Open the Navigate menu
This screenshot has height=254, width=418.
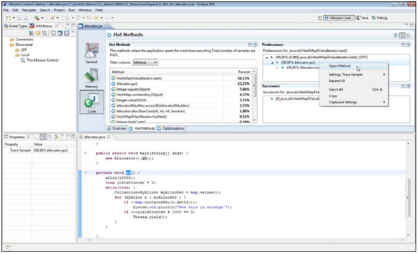pyautogui.click(x=29, y=10)
